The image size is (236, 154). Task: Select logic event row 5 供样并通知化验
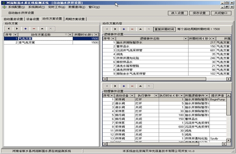click(167, 58)
